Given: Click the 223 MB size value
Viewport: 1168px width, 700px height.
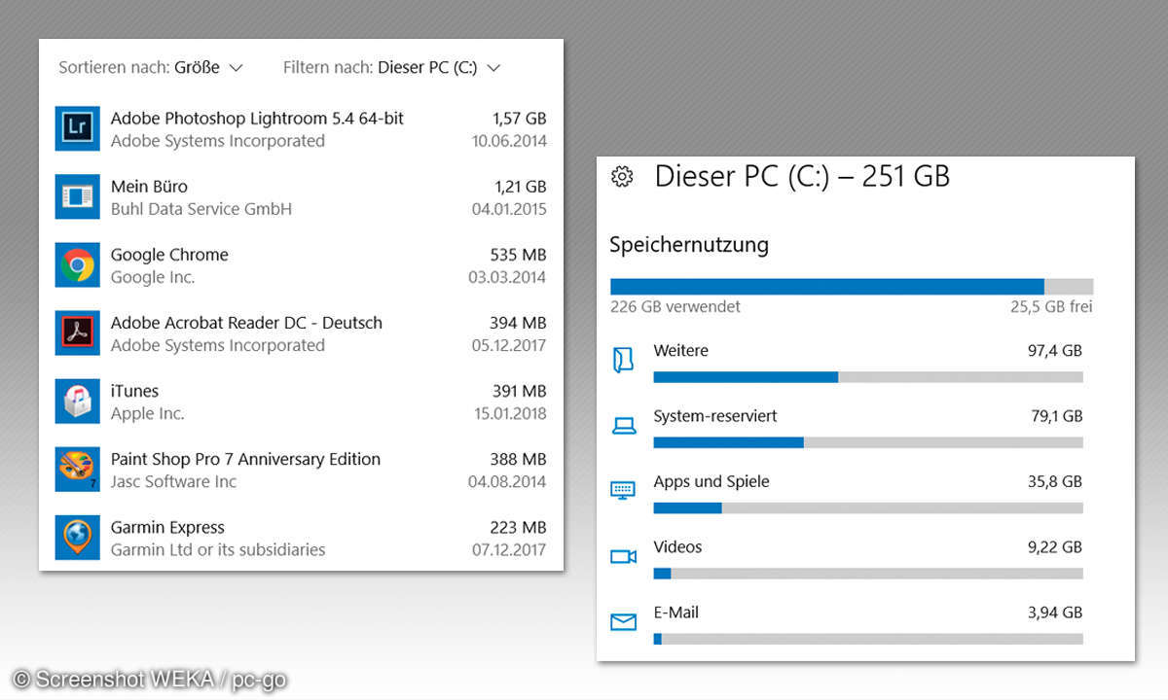Looking at the screenshot, I should click(519, 527).
